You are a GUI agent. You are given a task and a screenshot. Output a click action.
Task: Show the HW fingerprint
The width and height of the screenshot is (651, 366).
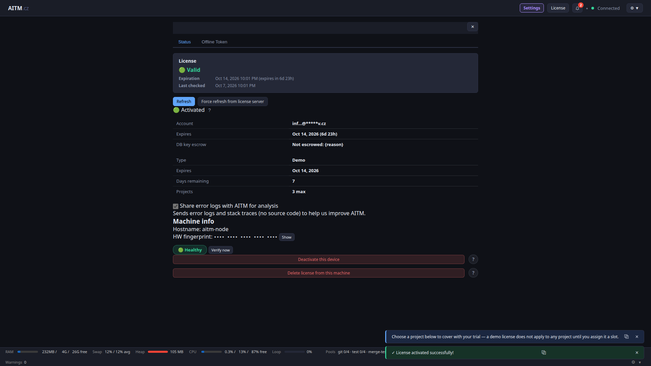pyautogui.click(x=287, y=237)
